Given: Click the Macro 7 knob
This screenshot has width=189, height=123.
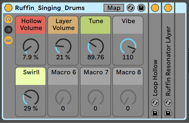Looking at the screenshot, I should tap(95, 97).
